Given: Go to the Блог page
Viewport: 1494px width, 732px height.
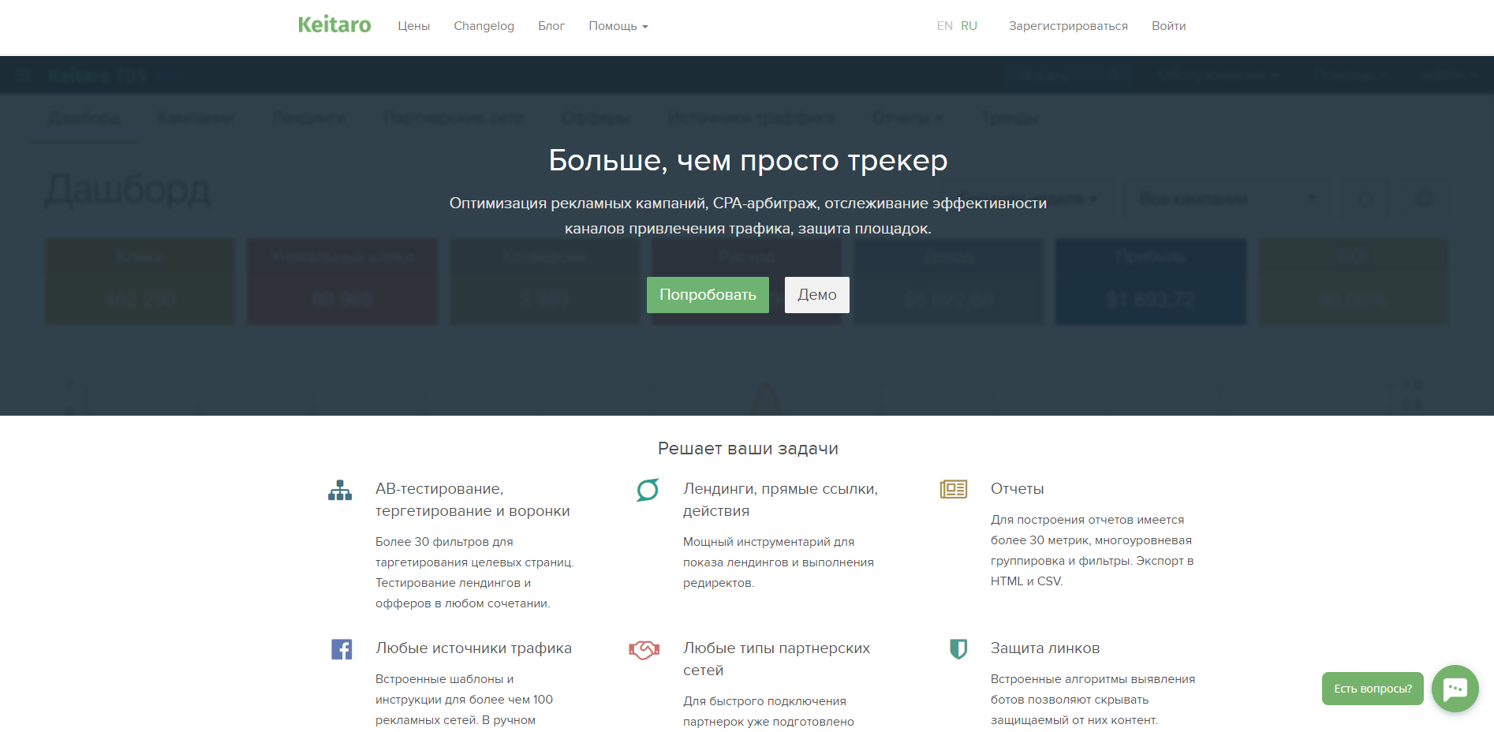Looking at the screenshot, I should pyautogui.click(x=551, y=26).
